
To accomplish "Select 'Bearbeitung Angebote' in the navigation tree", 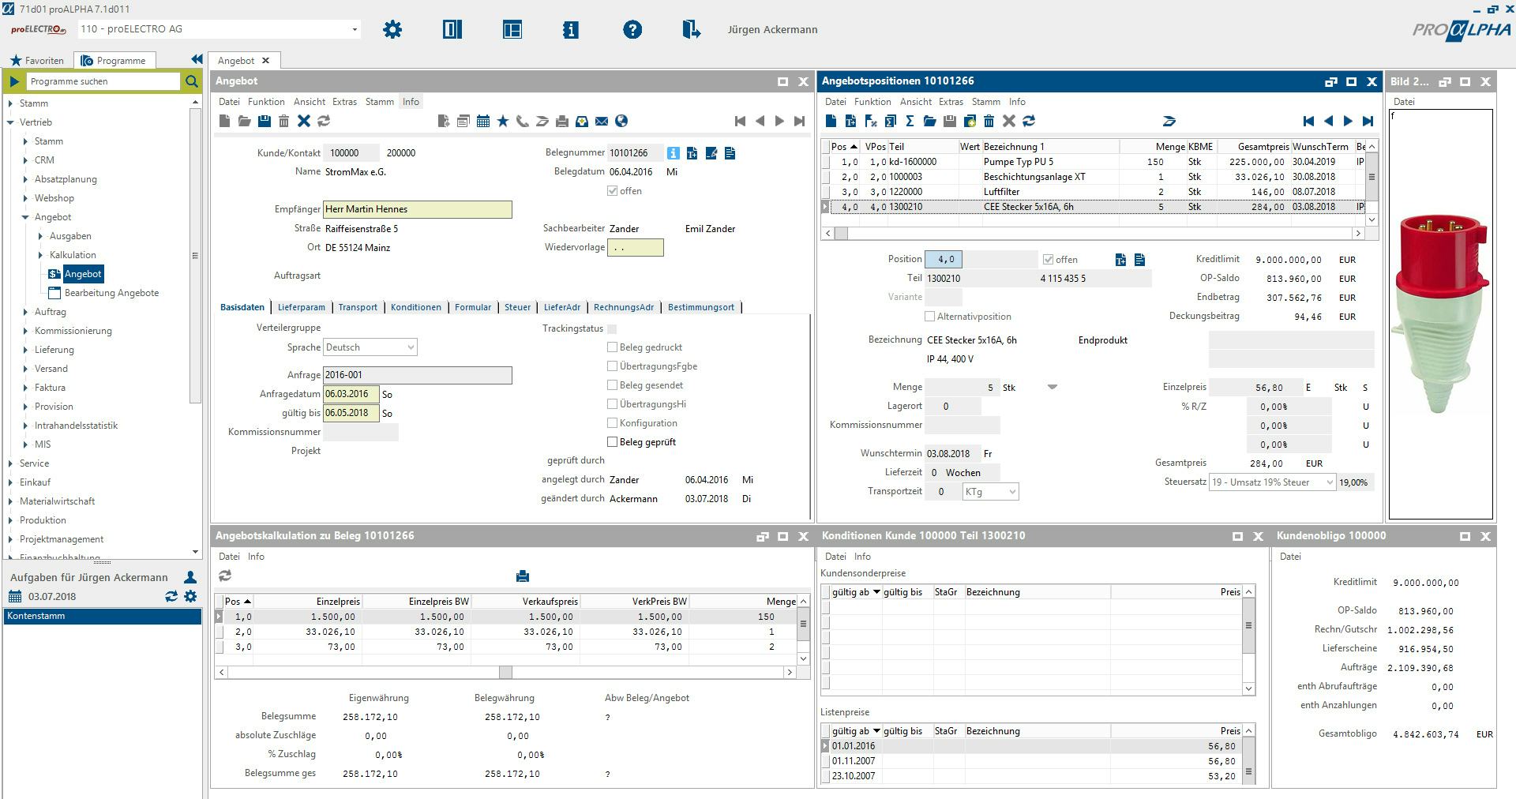I will click(x=113, y=292).
